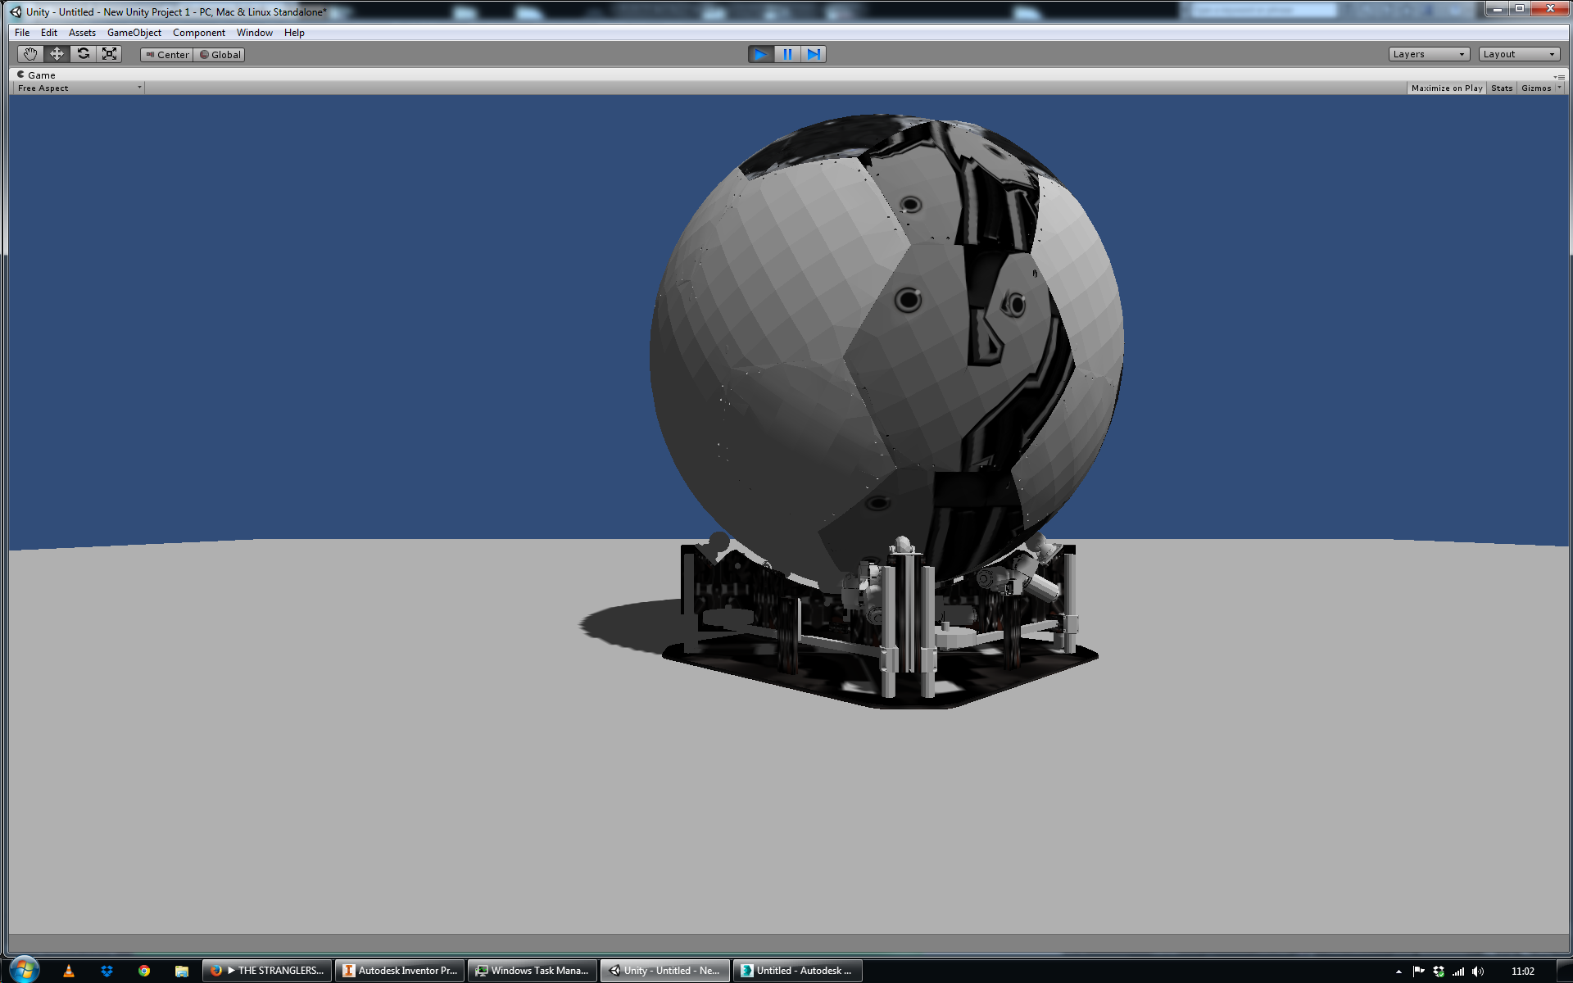Click the rendered sphere in Game view
Viewport: 1573px width, 983px height.
886,352
